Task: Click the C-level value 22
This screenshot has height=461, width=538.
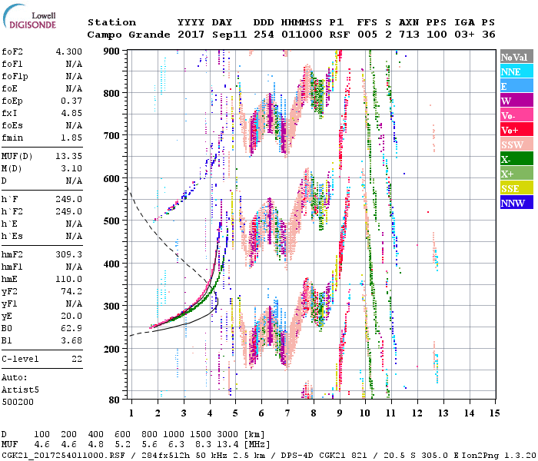Action: coord(77,359)
